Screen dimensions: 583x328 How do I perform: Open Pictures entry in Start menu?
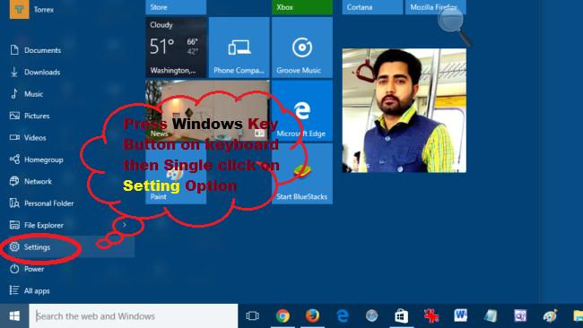pyautogui.click(x=30, y=116)
